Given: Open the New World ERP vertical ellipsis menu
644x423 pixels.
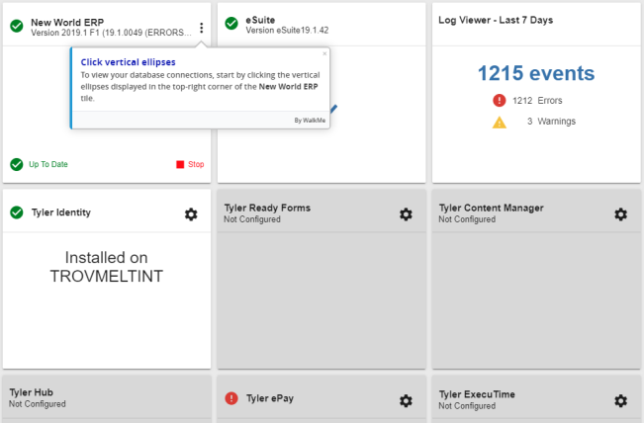Looking at the screenshot, I should (x=201, y=28).
